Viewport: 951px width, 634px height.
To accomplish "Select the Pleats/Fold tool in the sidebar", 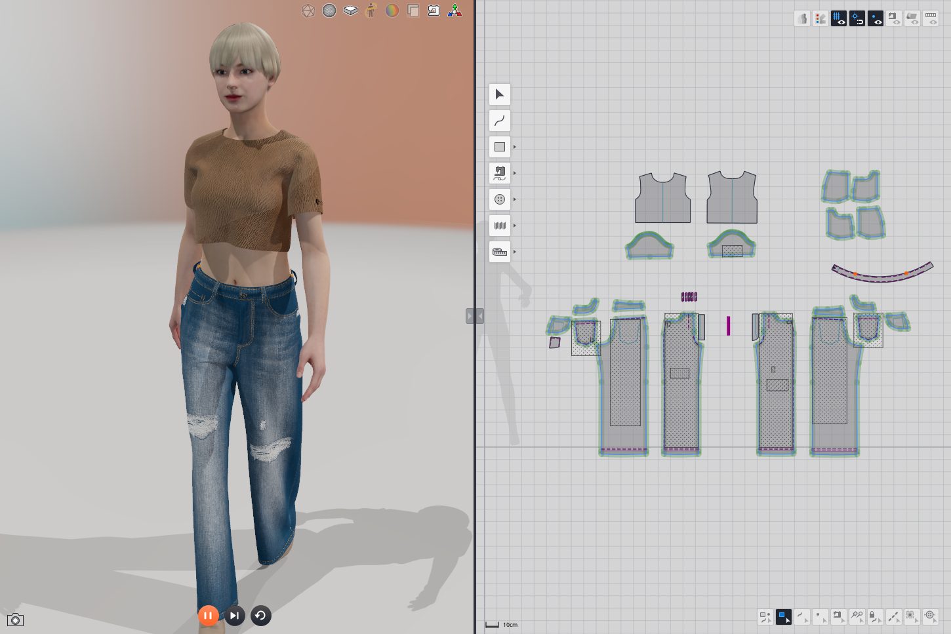I will point(499,225).
